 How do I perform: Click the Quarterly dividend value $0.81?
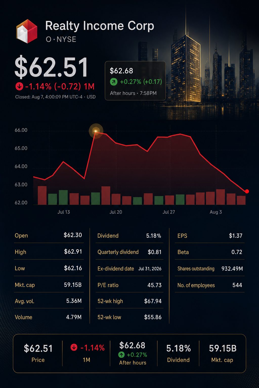click(155, 252)
